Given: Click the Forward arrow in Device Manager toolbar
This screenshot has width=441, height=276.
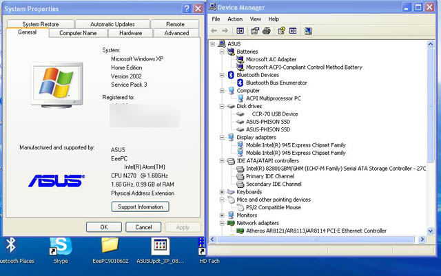Looking at the screenshot, I should tap(225, 31).
